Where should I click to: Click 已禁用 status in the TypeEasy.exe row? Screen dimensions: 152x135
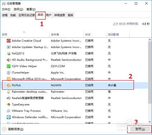[x=89, y=104]
